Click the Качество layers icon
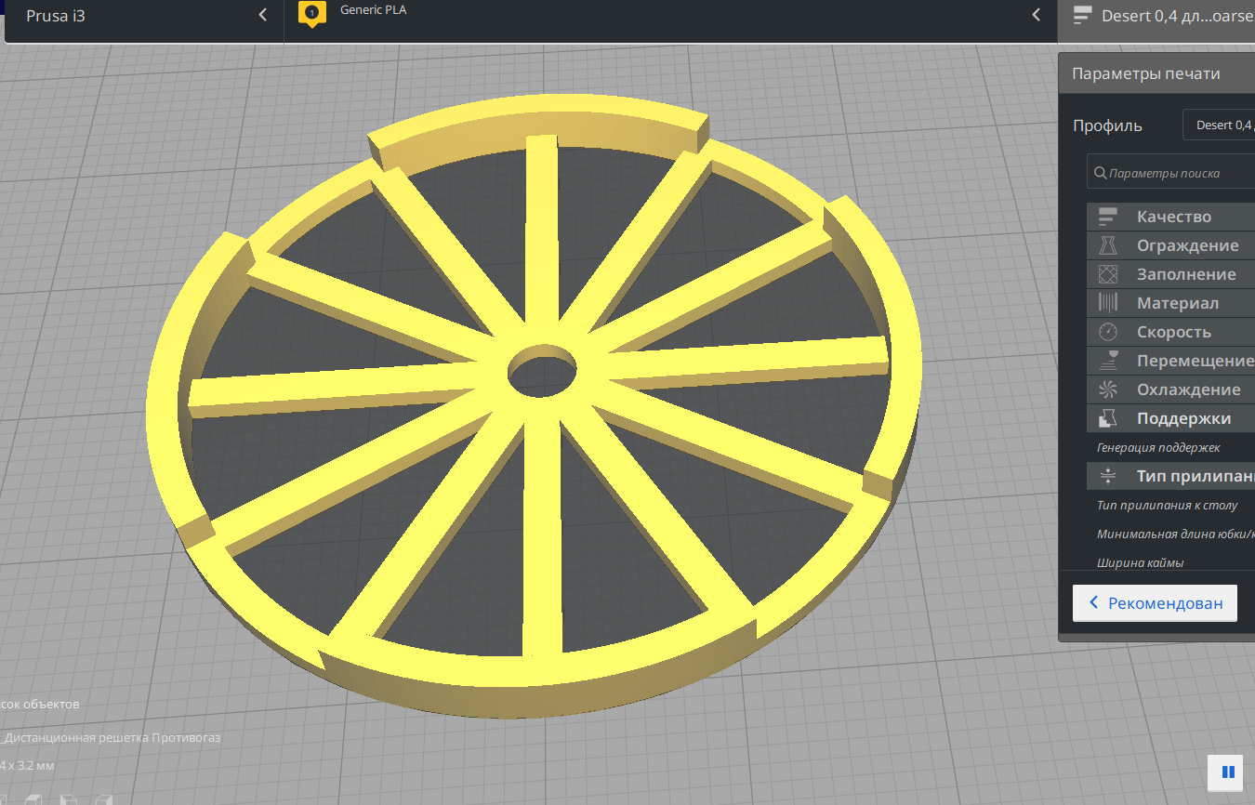The image size is (1255, 805). (1107, 217)
